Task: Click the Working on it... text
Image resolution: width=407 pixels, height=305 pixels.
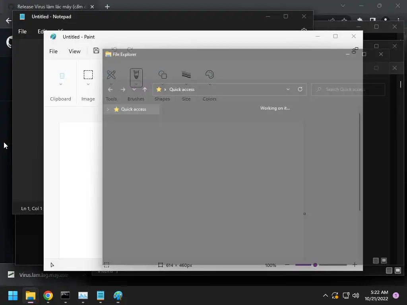Action: (275, 108)
